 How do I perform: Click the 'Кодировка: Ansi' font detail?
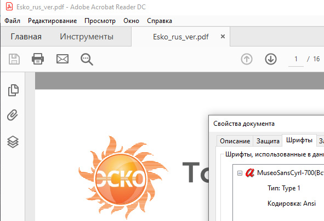292,203
